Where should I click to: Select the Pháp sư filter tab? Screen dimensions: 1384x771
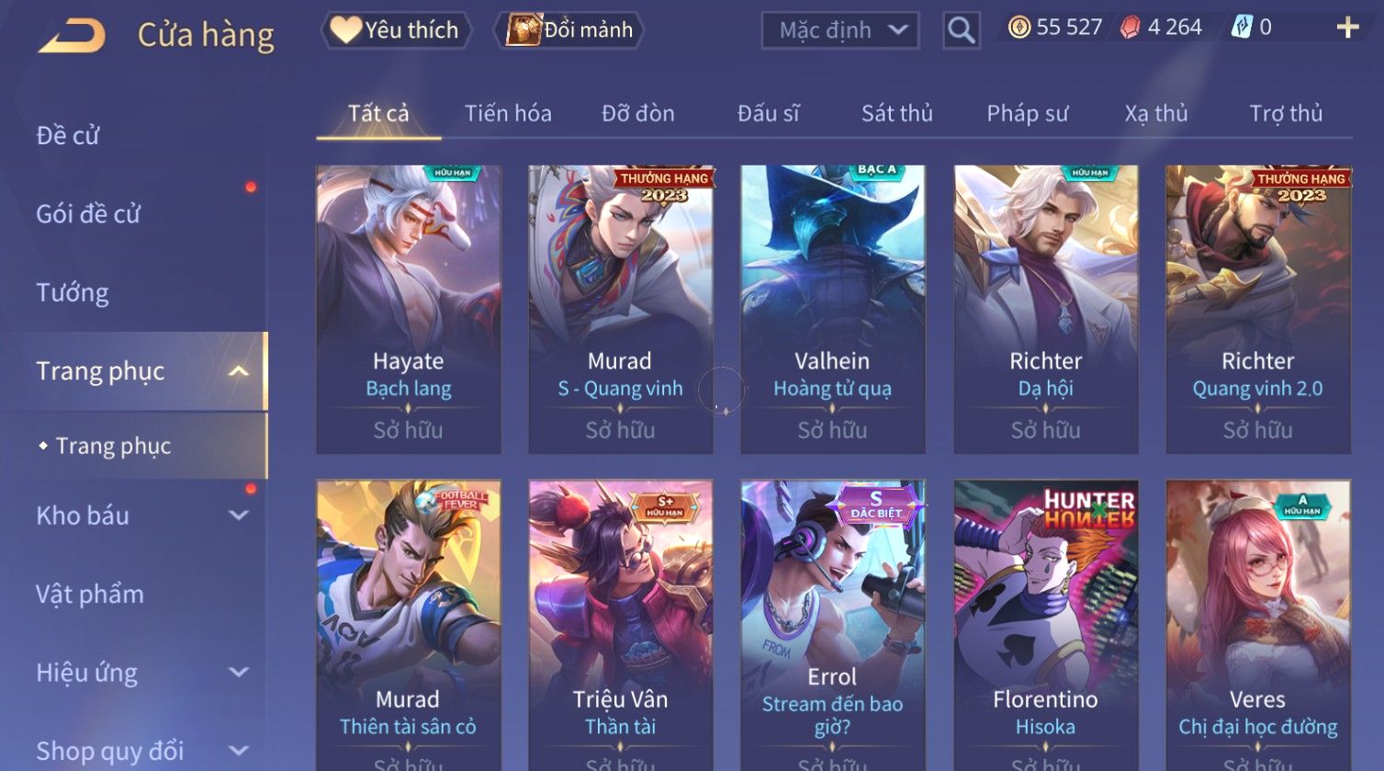1027,113
